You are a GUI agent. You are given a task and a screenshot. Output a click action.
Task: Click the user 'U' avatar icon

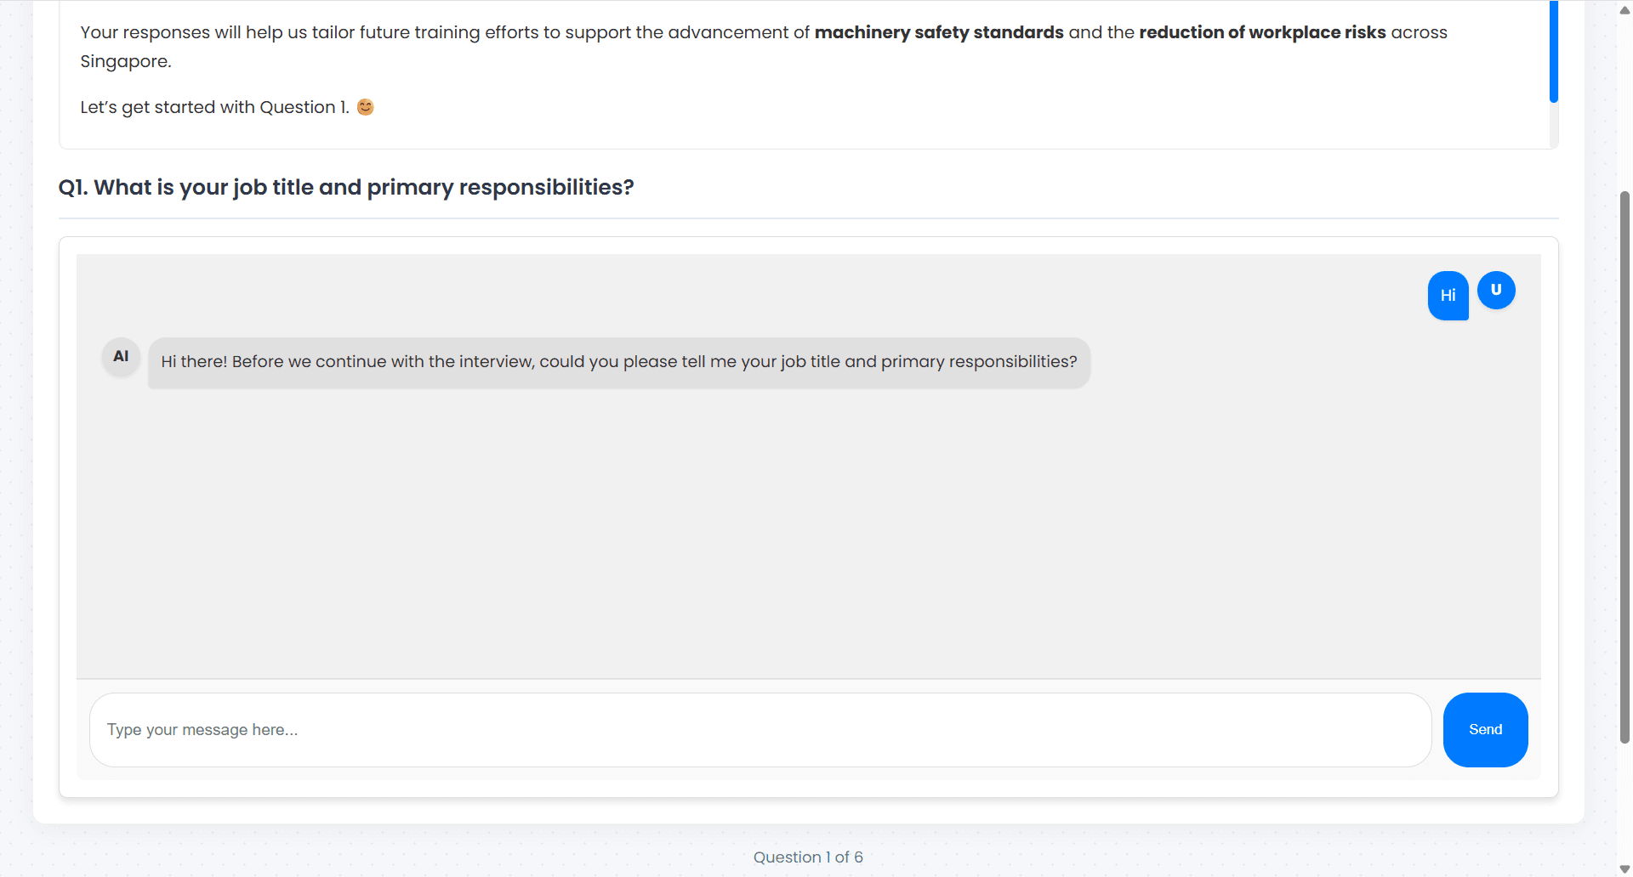tap(1496, 290)
